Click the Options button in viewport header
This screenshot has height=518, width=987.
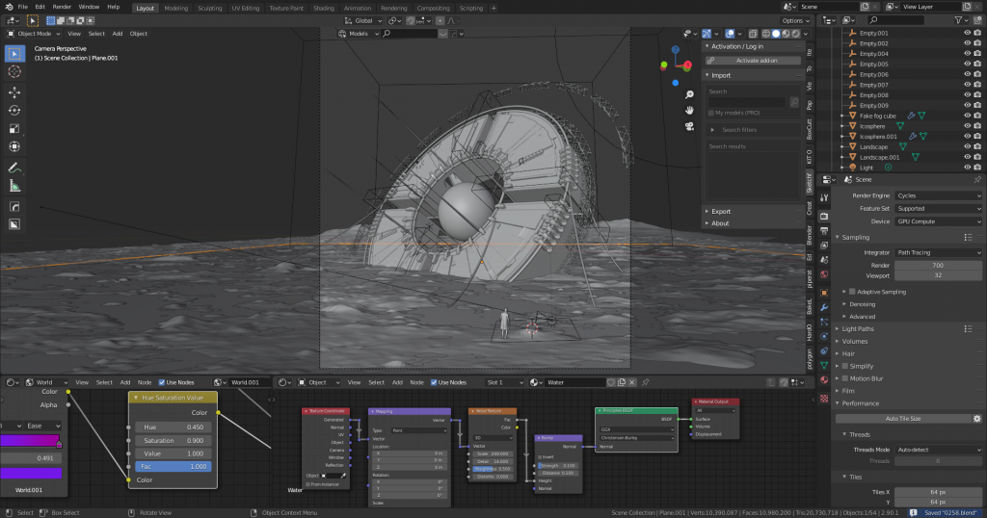tap(795, 21)
